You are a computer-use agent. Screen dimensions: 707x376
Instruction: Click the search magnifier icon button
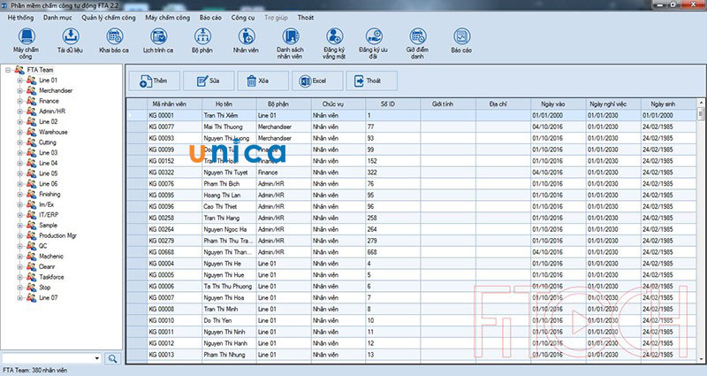click(112, 359)
